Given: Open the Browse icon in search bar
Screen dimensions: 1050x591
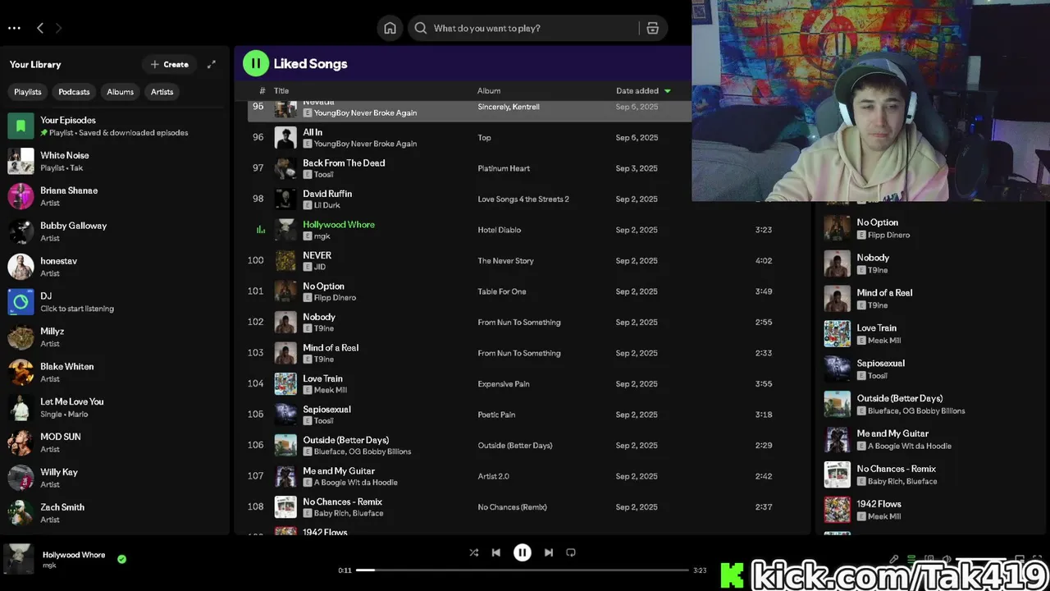Looking at the screenshot, I should click(652, 28).
